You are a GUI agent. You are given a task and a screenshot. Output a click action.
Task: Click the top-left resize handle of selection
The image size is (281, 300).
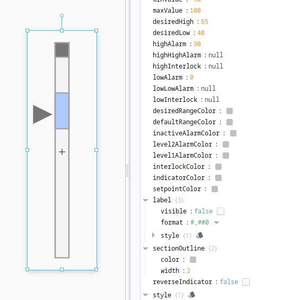(28, 31)
